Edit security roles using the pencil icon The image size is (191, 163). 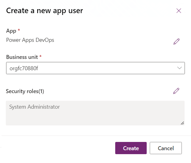pyautogui.click(x=176, y=91)
